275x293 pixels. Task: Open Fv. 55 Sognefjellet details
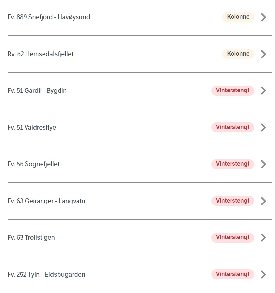pos(140,164)
